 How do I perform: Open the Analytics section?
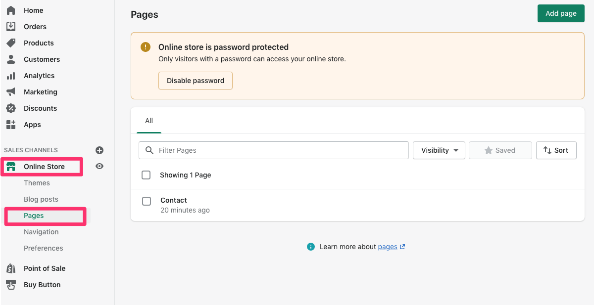[39, 75]
